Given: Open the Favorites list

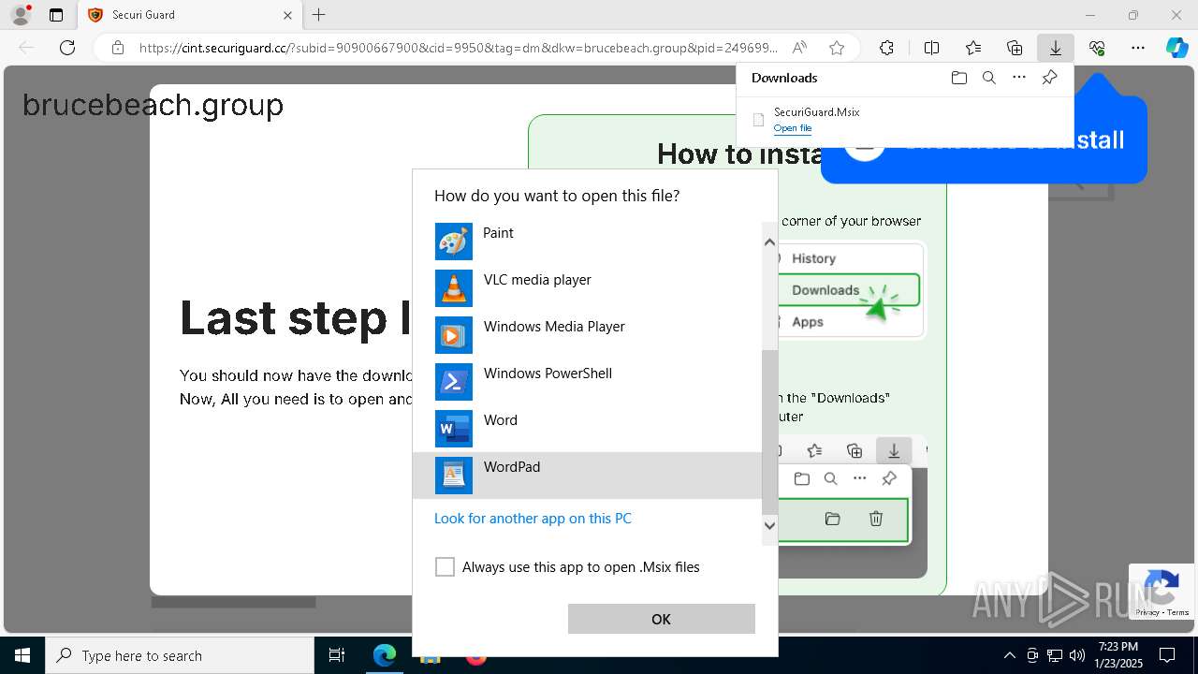Looking at the screenshot, I should pos(973,48).
